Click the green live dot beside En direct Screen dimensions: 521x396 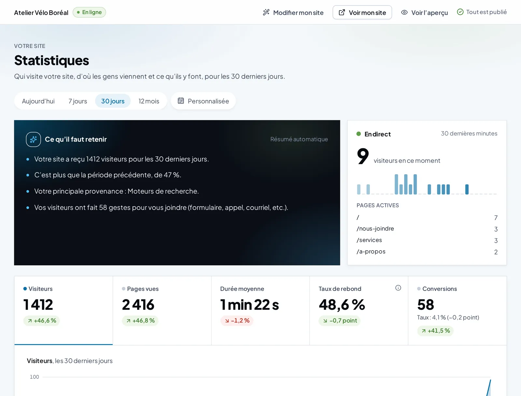coord(359,134)
